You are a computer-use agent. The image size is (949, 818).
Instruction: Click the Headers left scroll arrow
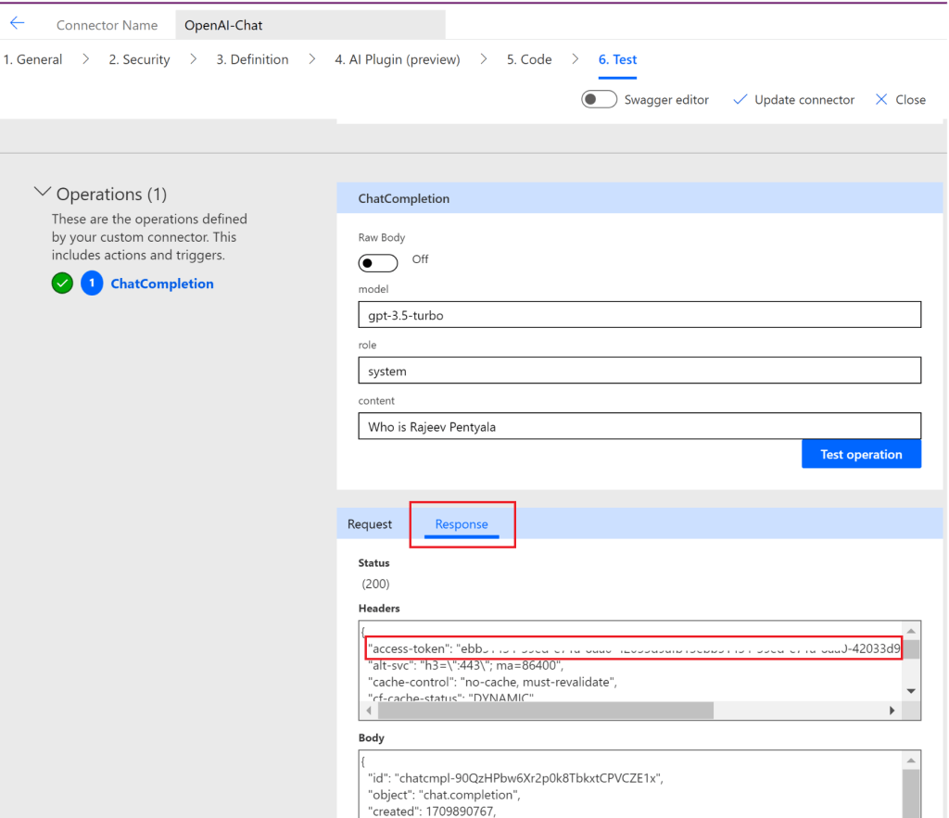pos(370,711)
